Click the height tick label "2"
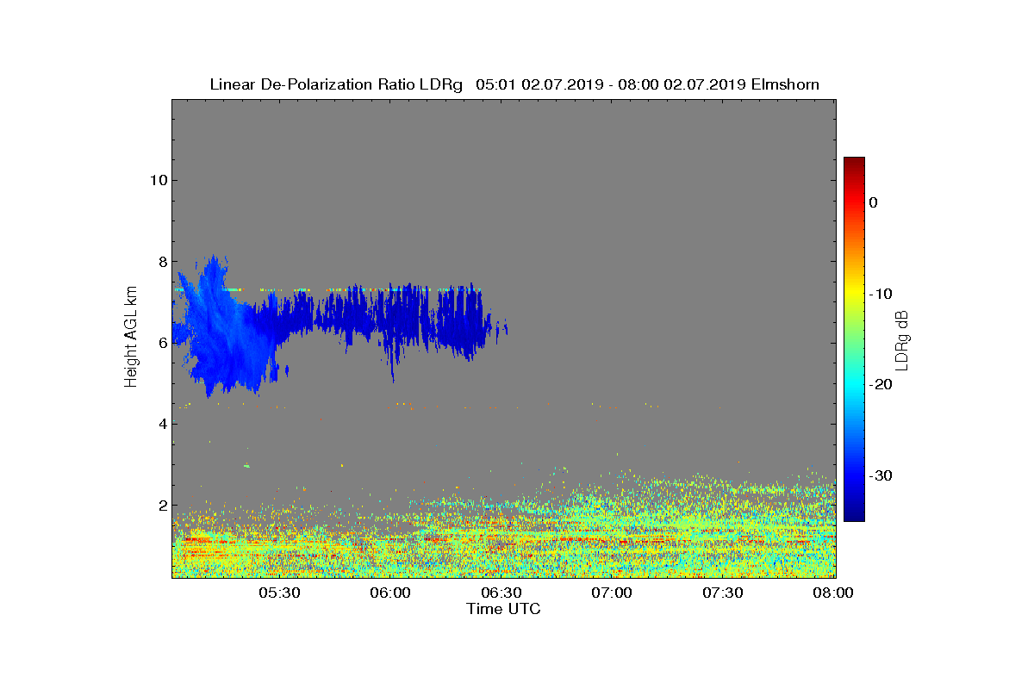Screen dimensions: 1034x689 pyautogui.click(x=161, y=506)
